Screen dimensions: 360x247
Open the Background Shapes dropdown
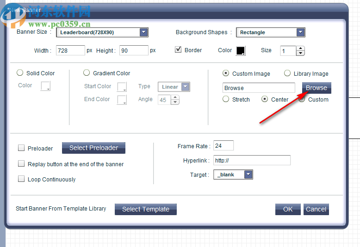point(270,32)
